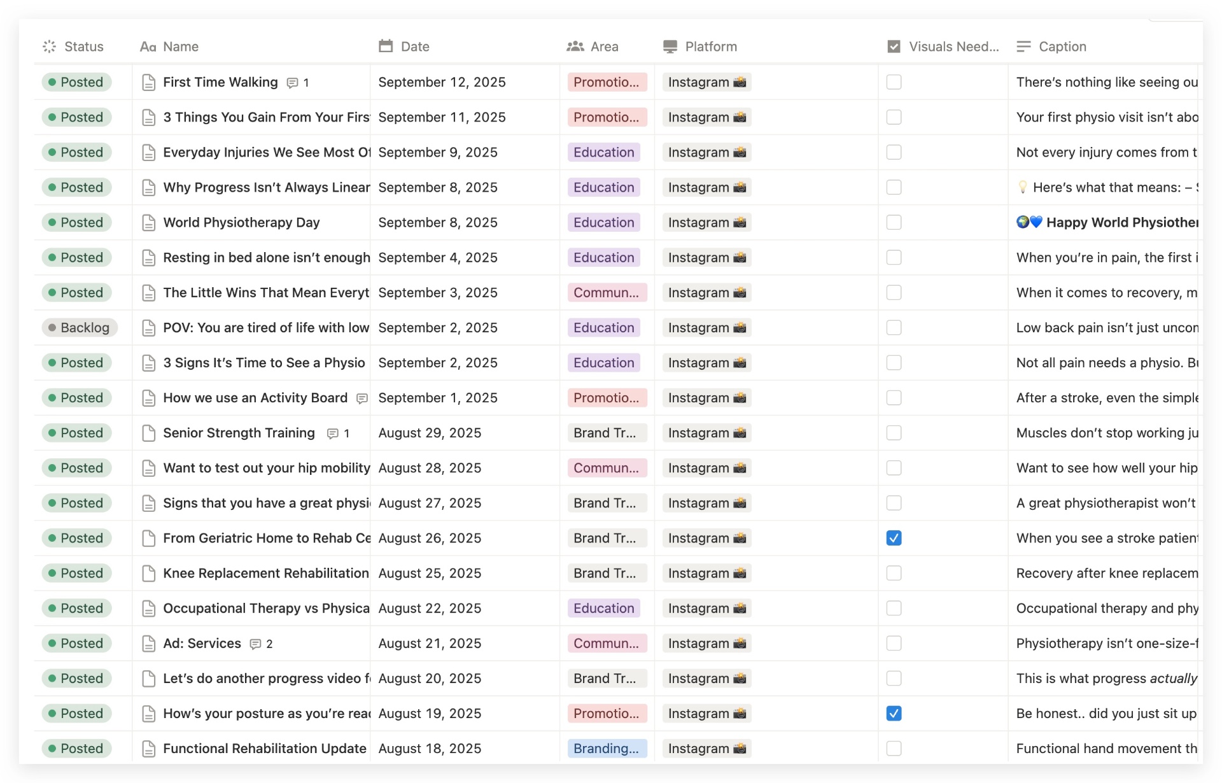Click page icon of Occupational Therapy vs Physical
Viewport: 1222px width, 783px height.
click(x=149, y=609)
